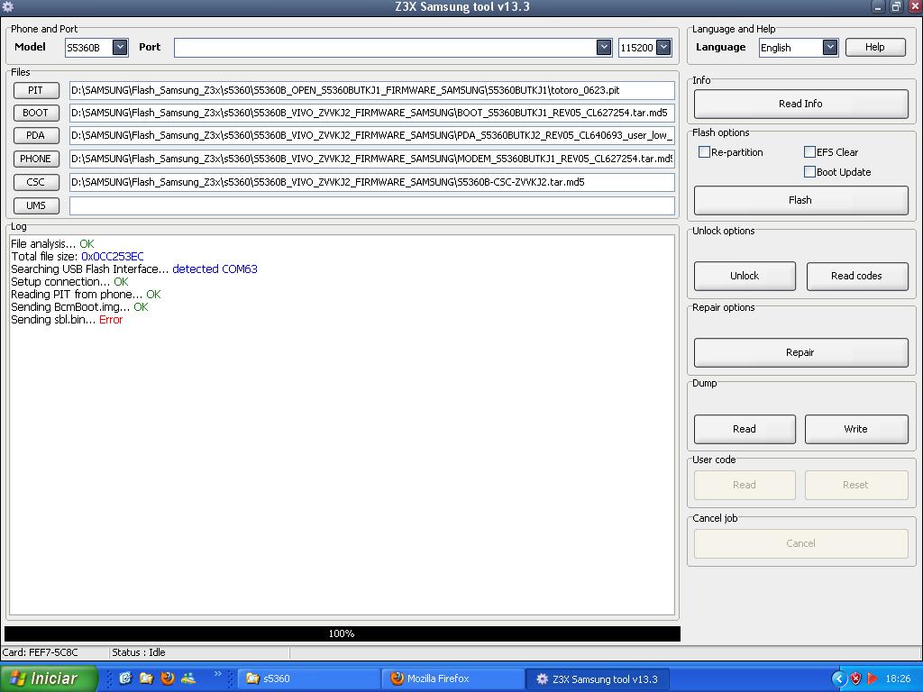Open the Iniciar start menu
This screenshot has width=923, height=692.
coord(49,678)
